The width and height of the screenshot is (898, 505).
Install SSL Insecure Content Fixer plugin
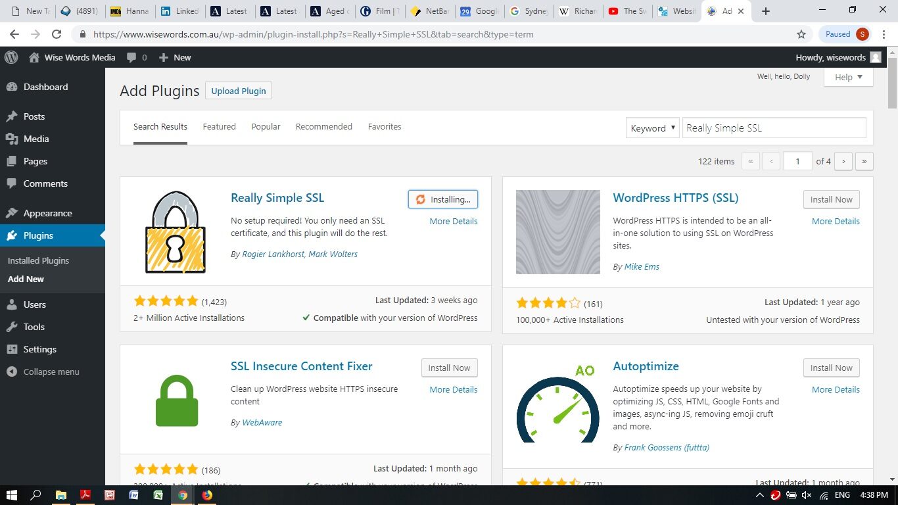point(449,368)
